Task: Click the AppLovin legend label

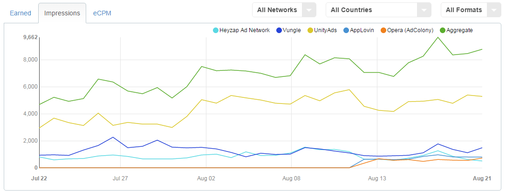Action: coord(362,30)
